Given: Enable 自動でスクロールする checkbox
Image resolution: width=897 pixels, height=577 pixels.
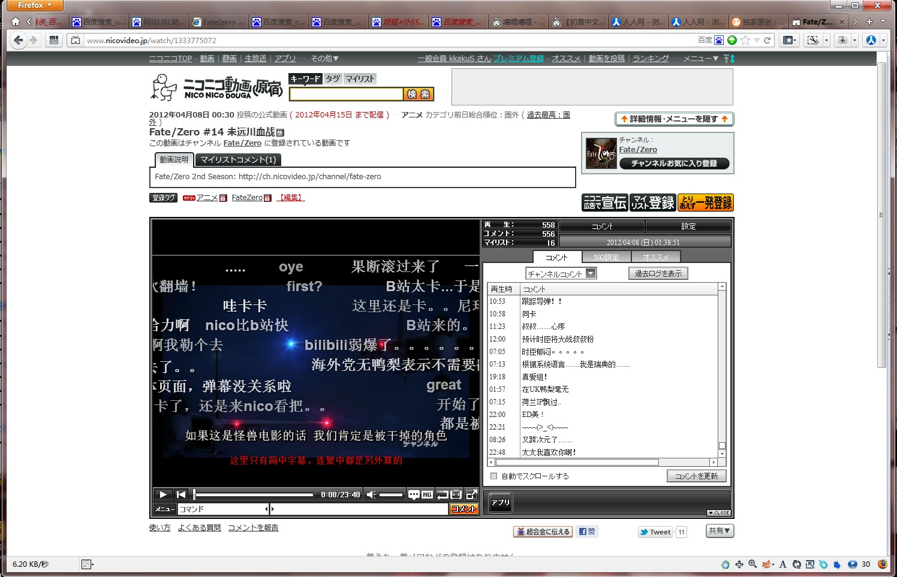Looking at the screenshot, I should point(493,476).
